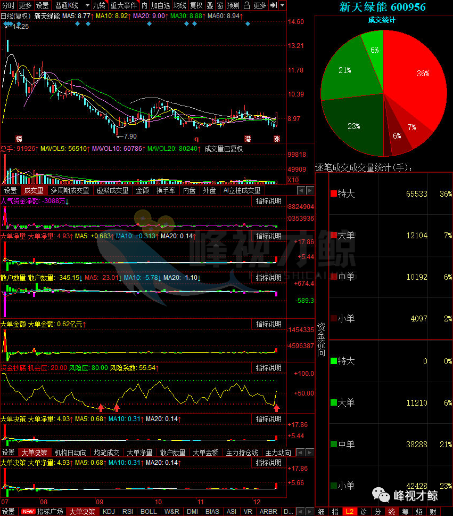Open the 更多 menu beside 分时
The image size is (453, 516).
(x=25, y=5)
